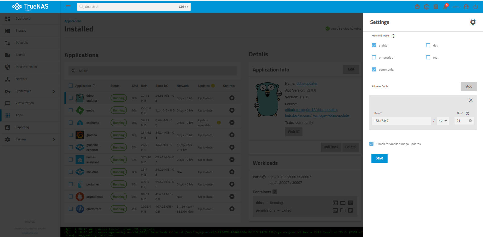483x237 pixels.
Task: Focus the Size input field
Action: pos(462,121)
